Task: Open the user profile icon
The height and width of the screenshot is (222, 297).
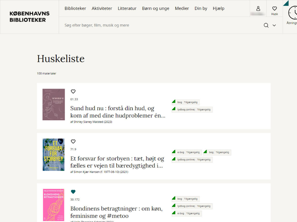Action: tap(258, 9)
